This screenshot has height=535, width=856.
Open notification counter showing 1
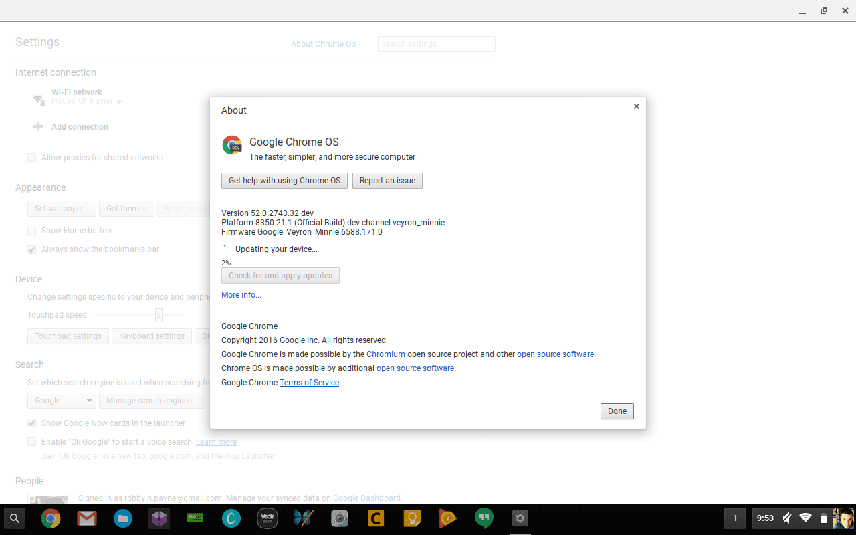(735, 518)
